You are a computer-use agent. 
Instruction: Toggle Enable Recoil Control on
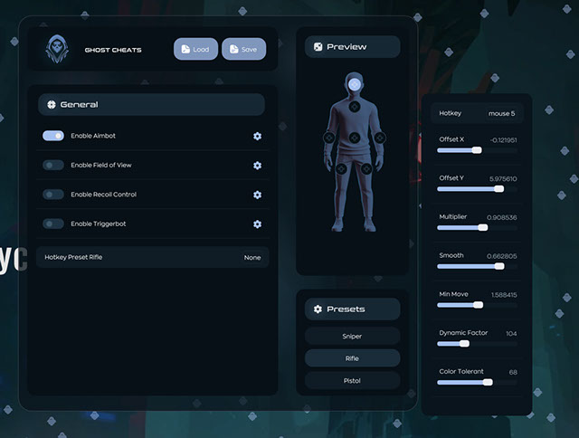pos(53,195)
